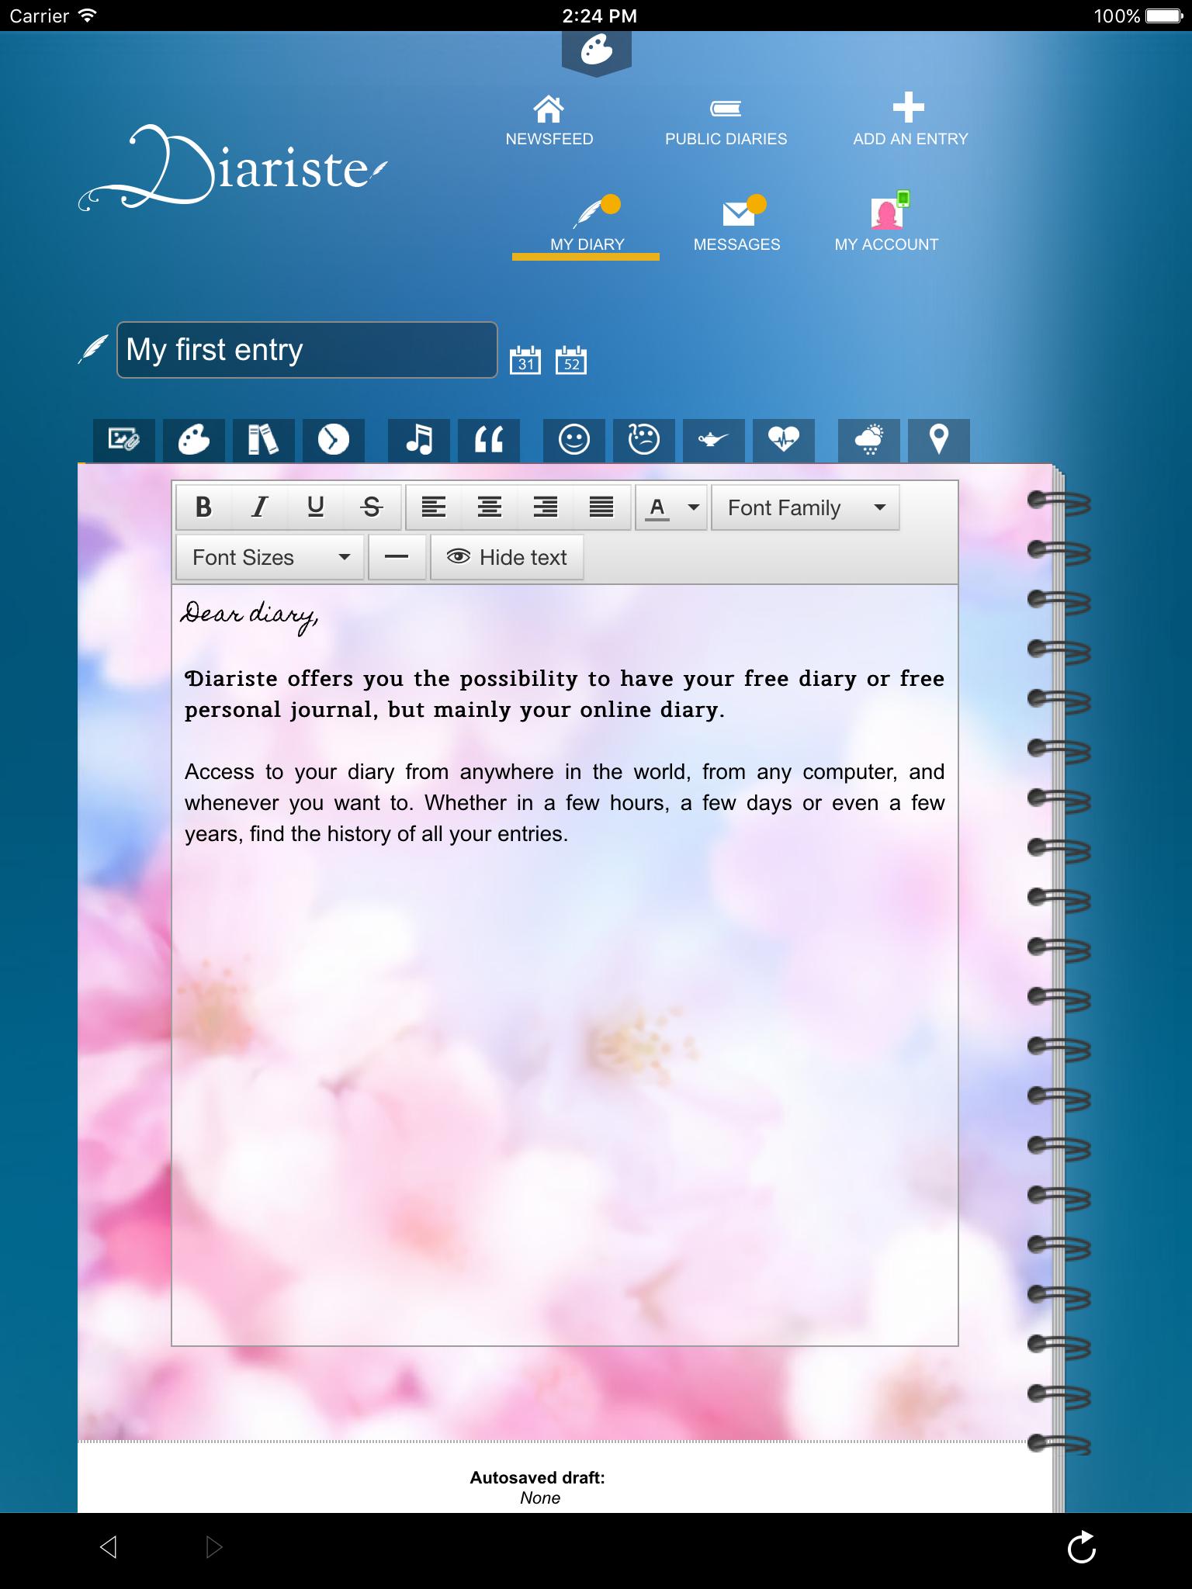Toggle bold formatting
Screen dimensions: 1192x1589
coord(204,507)
